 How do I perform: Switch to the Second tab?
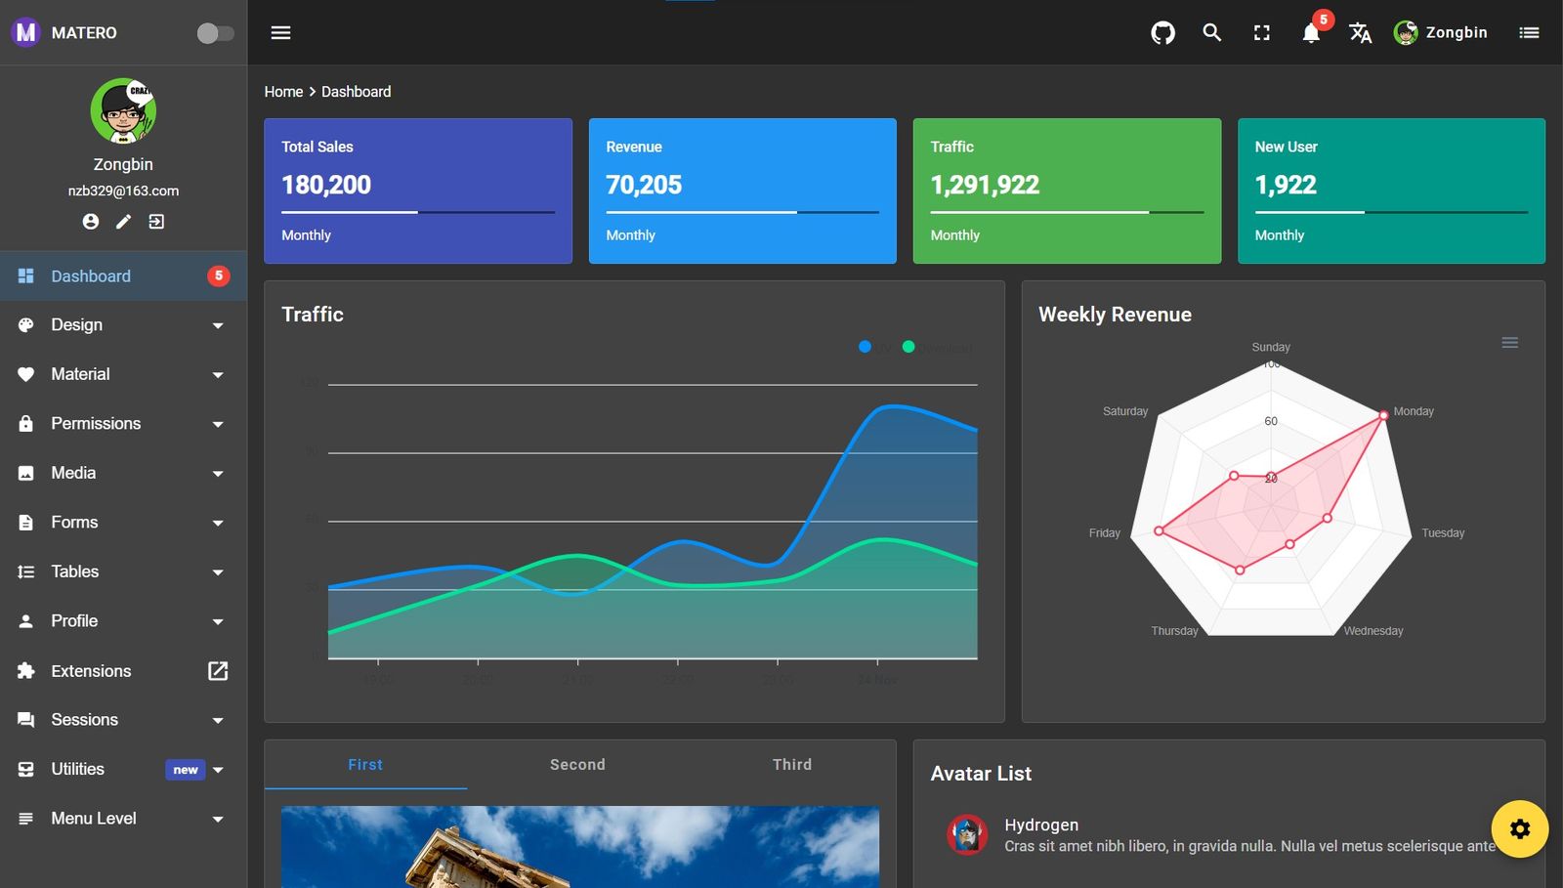(x=577, y=765)
